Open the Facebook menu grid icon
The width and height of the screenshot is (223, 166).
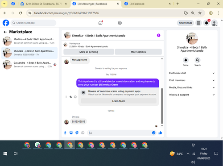[x=198, y=23]
